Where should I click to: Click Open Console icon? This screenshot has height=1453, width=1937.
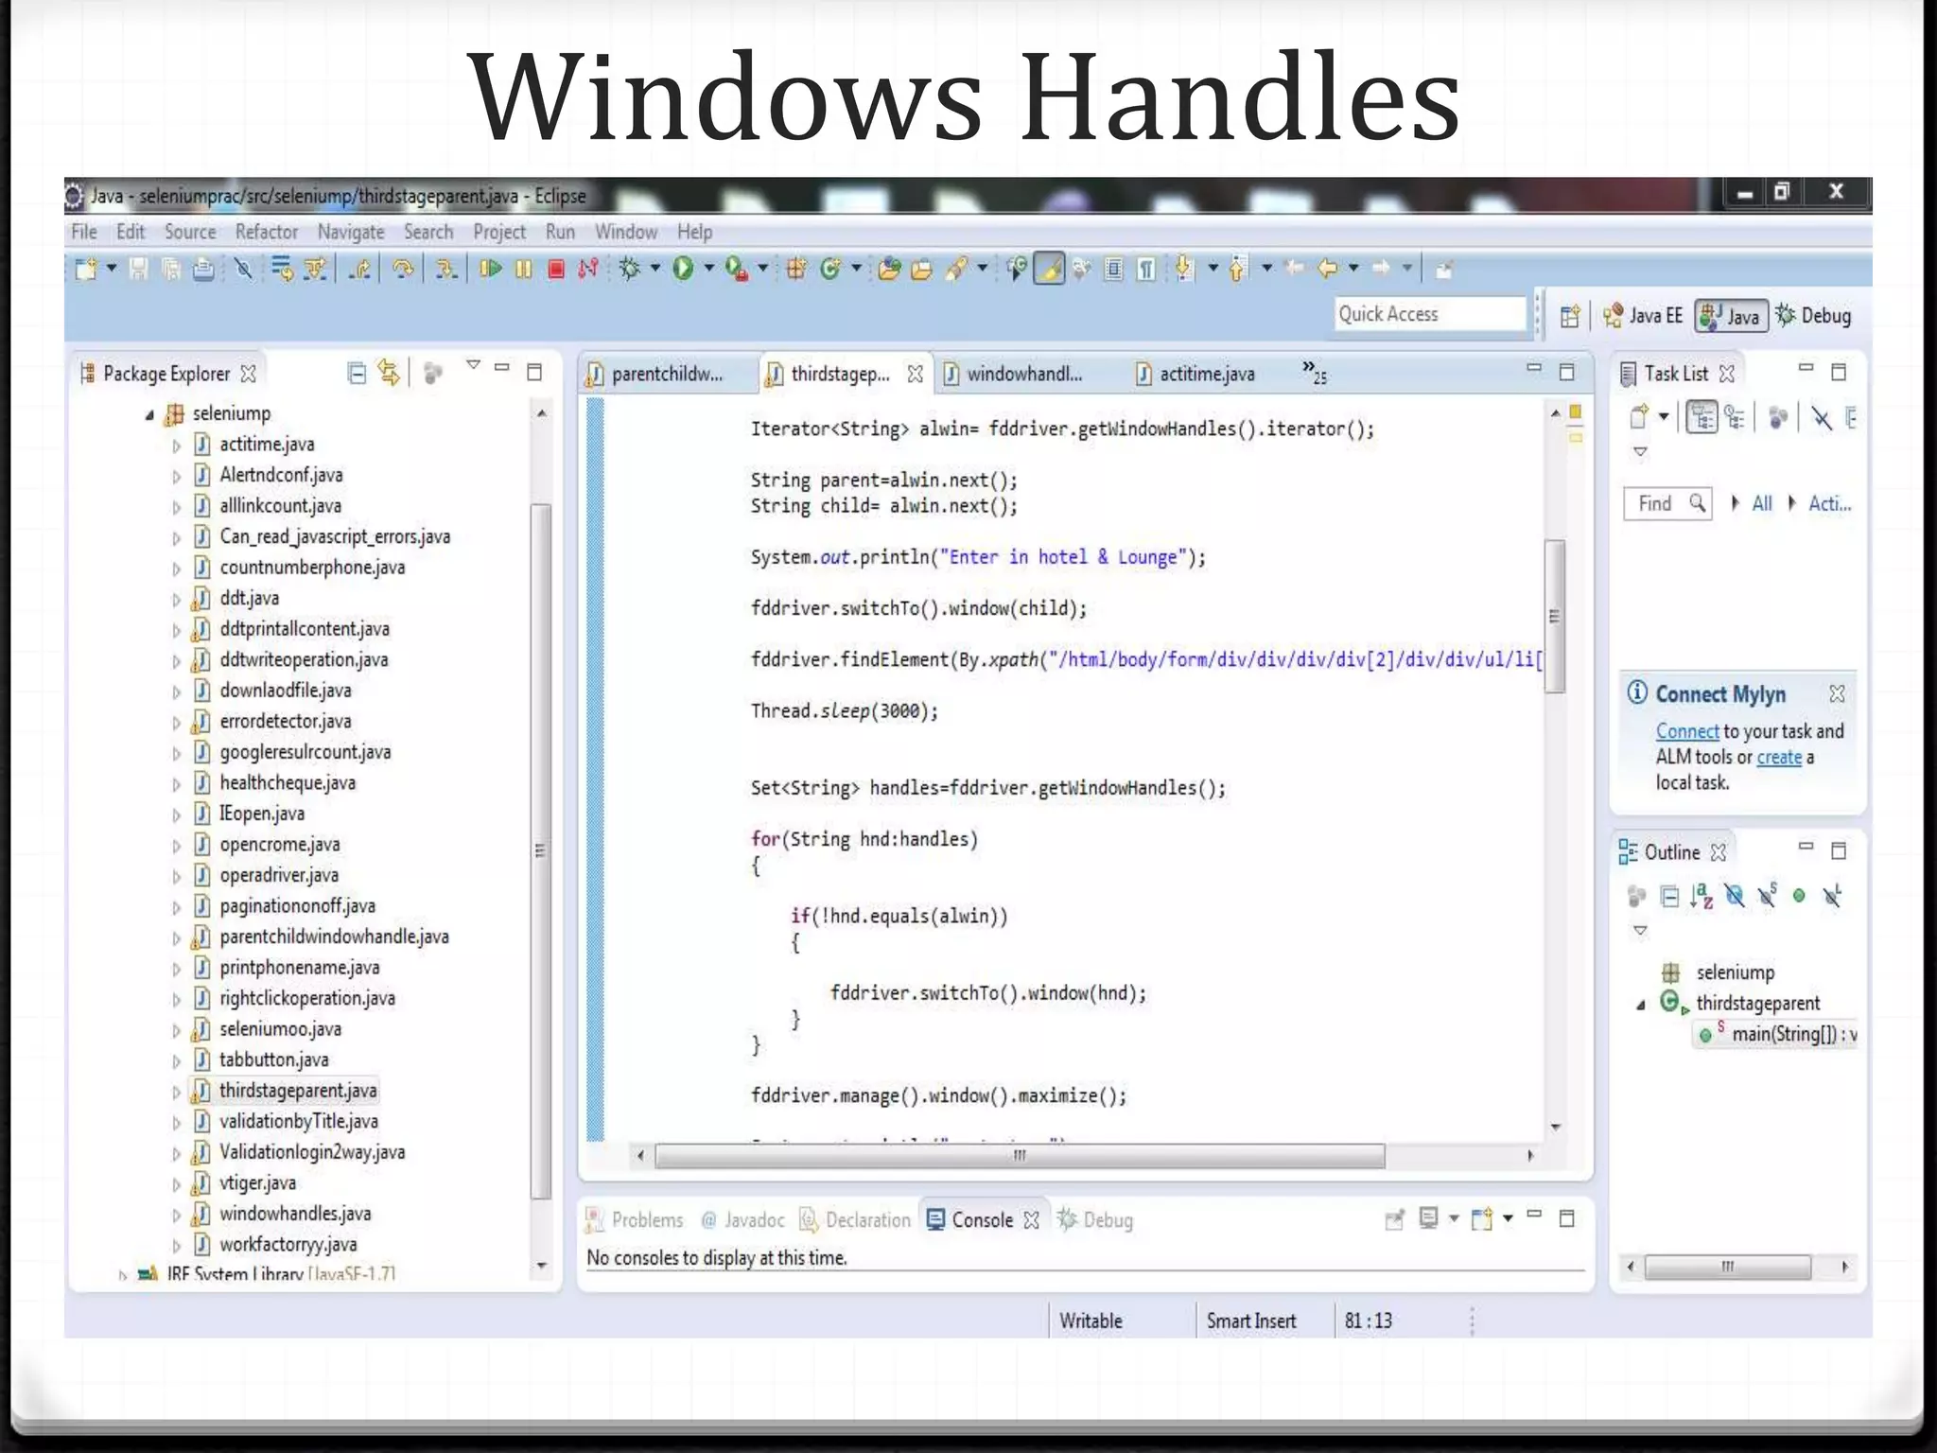tap(1482, 1218)
